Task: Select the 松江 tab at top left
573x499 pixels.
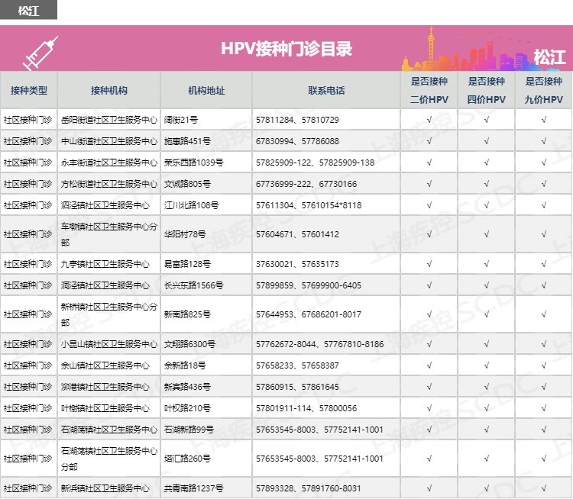Action: [28, 9]
